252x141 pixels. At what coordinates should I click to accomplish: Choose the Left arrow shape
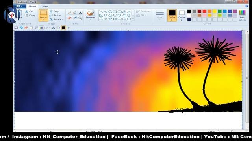(124, 15)
